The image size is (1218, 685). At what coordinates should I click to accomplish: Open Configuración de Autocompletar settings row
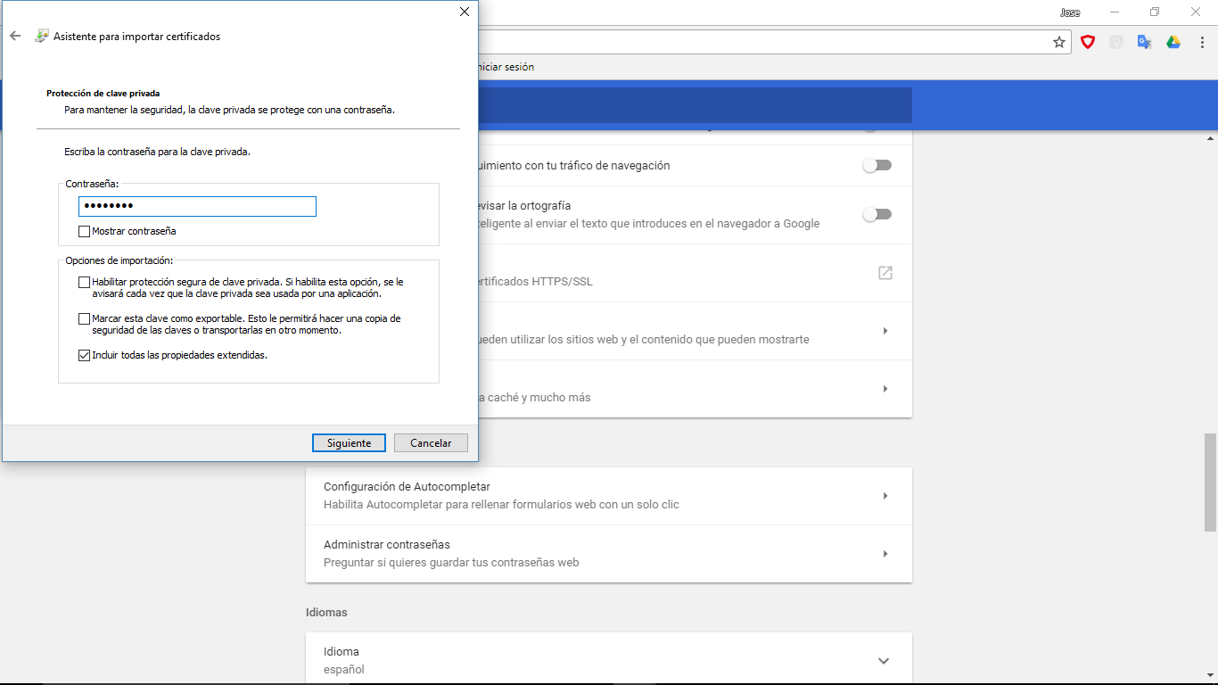click(608, 495)
